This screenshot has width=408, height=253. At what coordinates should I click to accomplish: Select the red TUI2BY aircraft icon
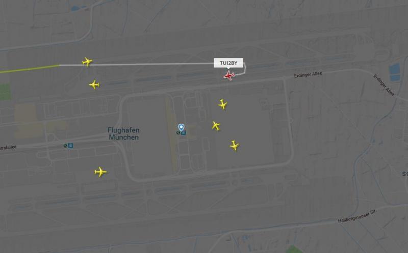tap(229, 75)
